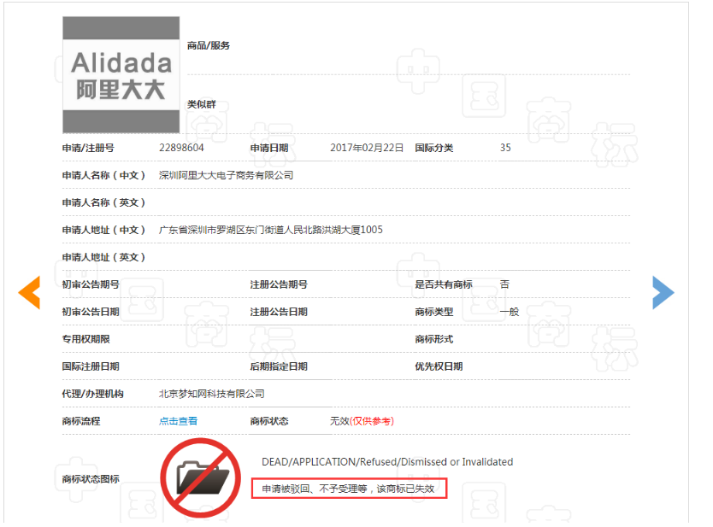Click the 申请人名称（英文） label

pyautogui.click(x=103, y=202)
